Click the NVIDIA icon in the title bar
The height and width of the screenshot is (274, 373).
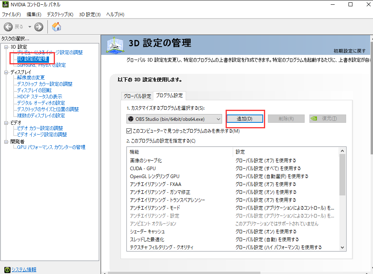[x=5, y=4]
